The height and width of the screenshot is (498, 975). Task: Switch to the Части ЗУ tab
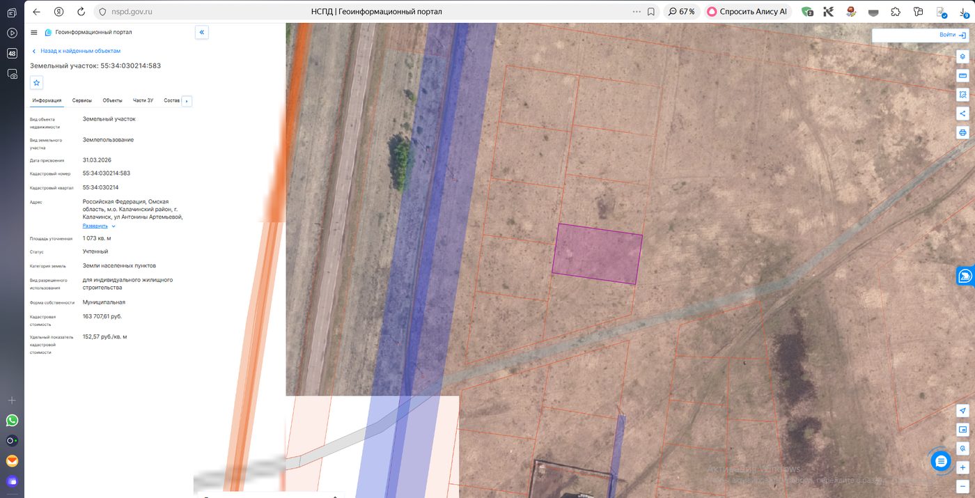pyautogui.click(x=143, y=100)
